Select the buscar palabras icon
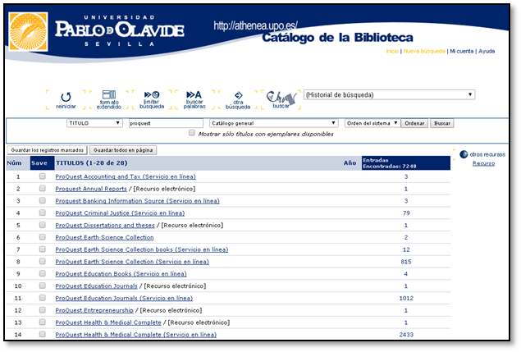 click(x=194, y=95)
